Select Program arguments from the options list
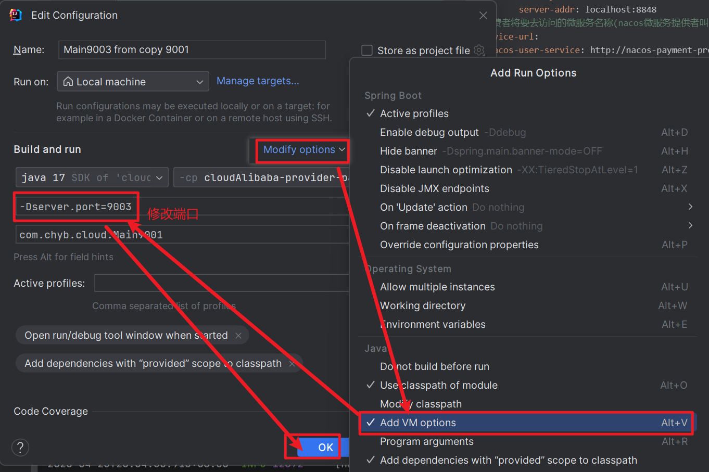 [x=426, y=441]
